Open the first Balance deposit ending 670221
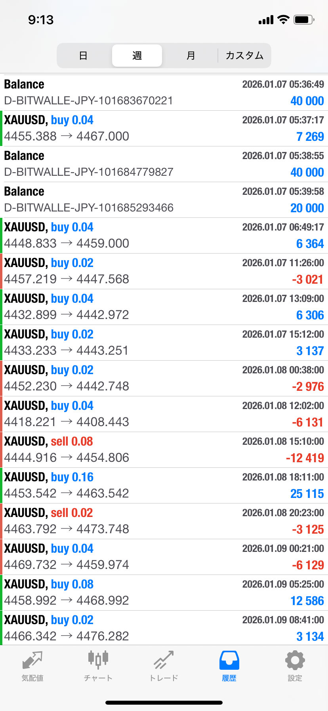 164,92
